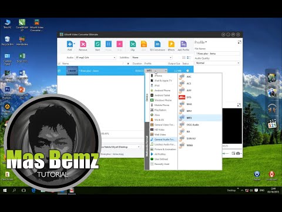Choose DTS audio format
This screenshot has width=282, height=212.
pyautogui.click(x=200, y=97)
